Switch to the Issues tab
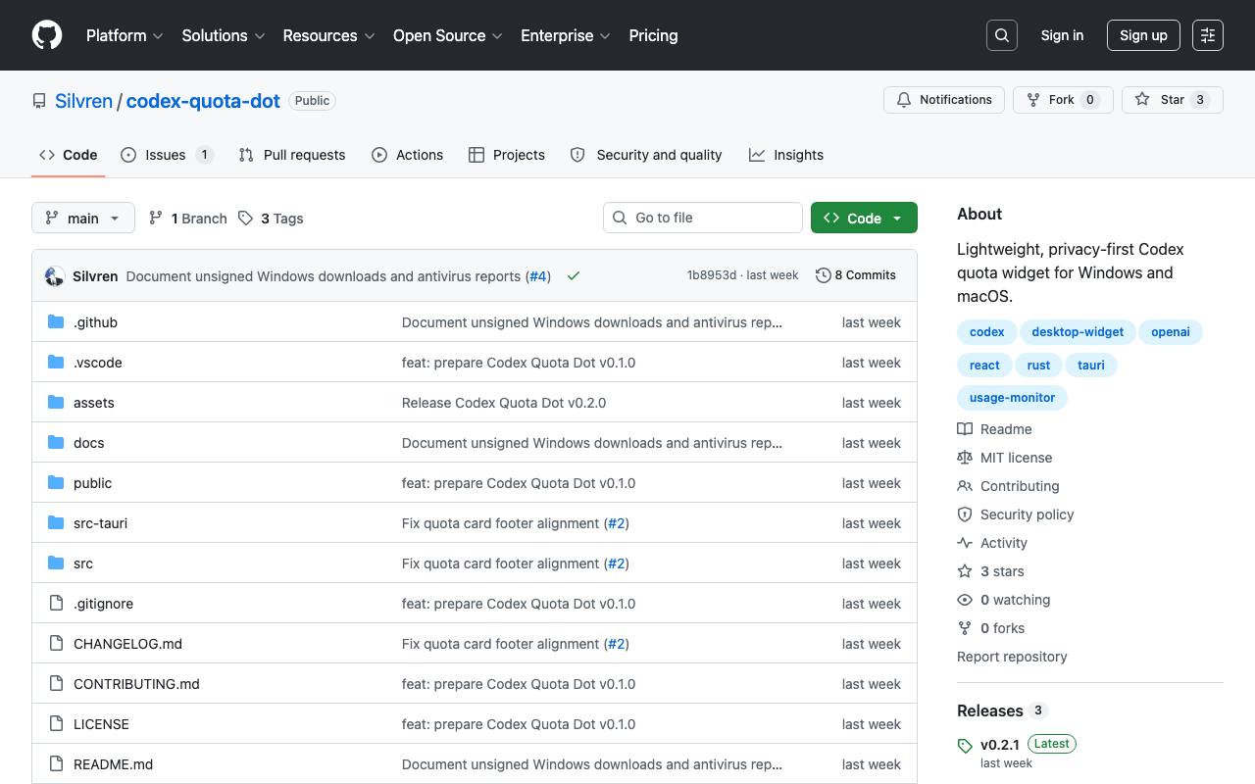1255x784 pixels. 167,155
